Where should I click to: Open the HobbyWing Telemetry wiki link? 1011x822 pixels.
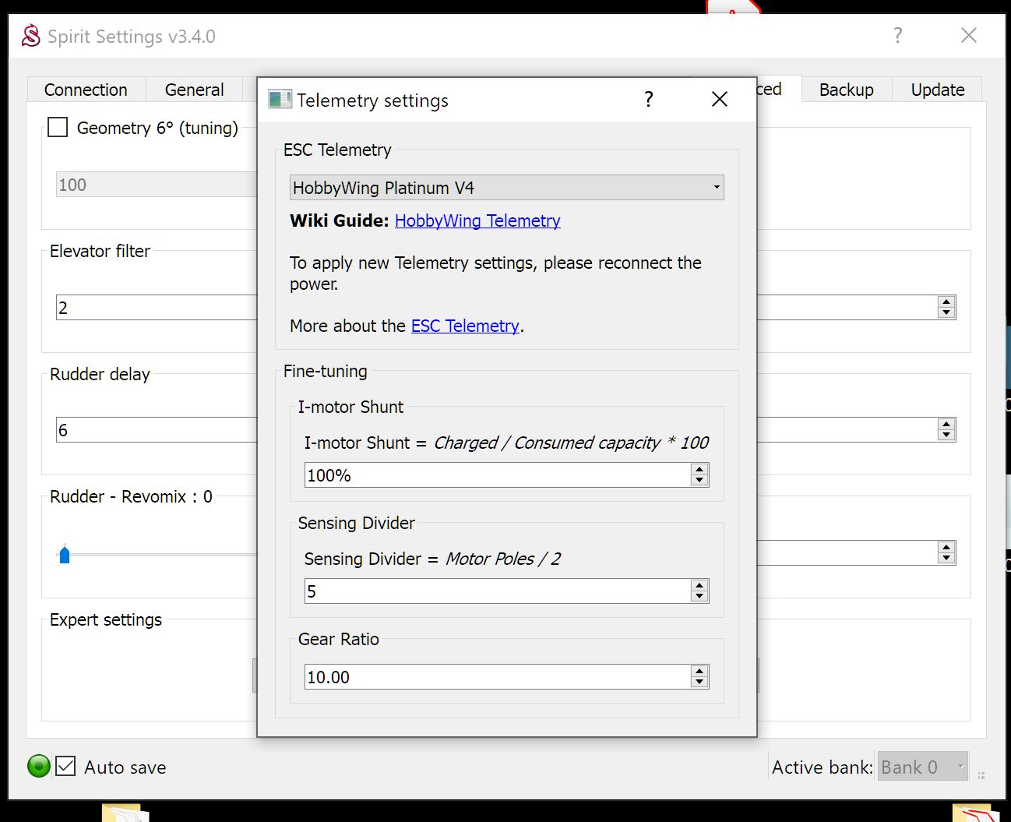tap(477, 220)
